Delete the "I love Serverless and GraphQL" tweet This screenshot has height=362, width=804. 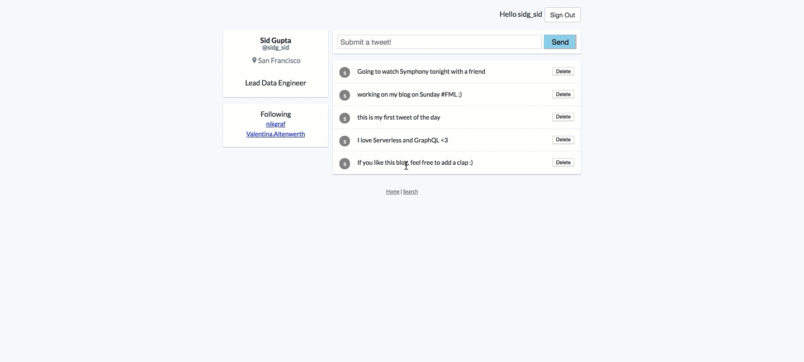click(562, 140)
